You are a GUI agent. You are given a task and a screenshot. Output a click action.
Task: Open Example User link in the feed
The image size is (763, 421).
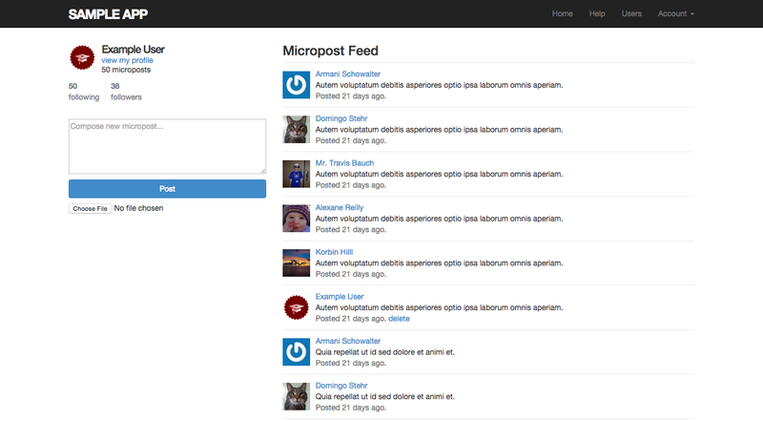[x=340, y=296]
